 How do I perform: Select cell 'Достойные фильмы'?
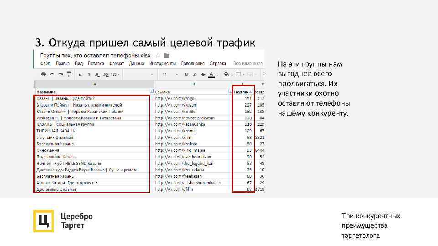94,190
